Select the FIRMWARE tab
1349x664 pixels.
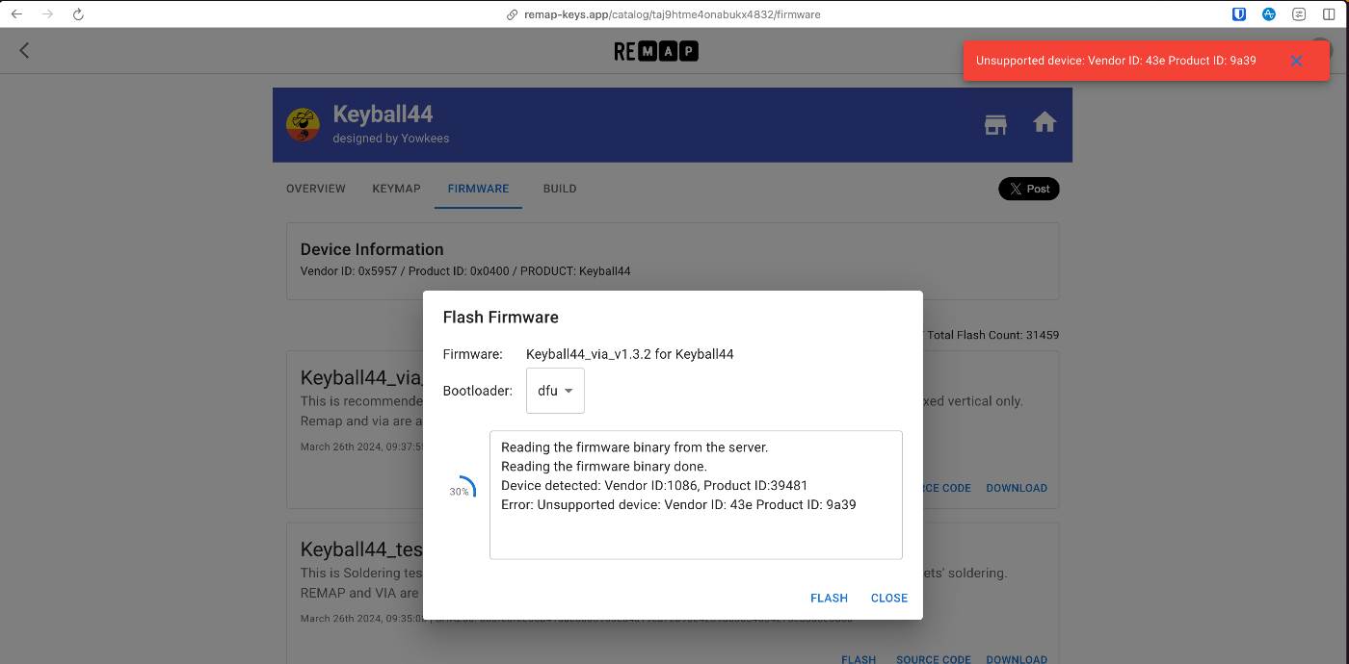[479, 189]
